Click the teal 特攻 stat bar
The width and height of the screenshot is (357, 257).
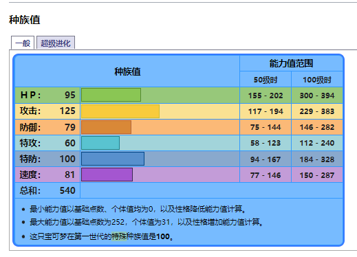[x=100, y=143]
